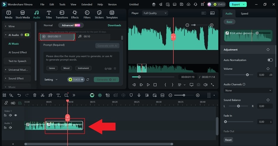Click the Mark Out curly brace icon

pos(172,85)
